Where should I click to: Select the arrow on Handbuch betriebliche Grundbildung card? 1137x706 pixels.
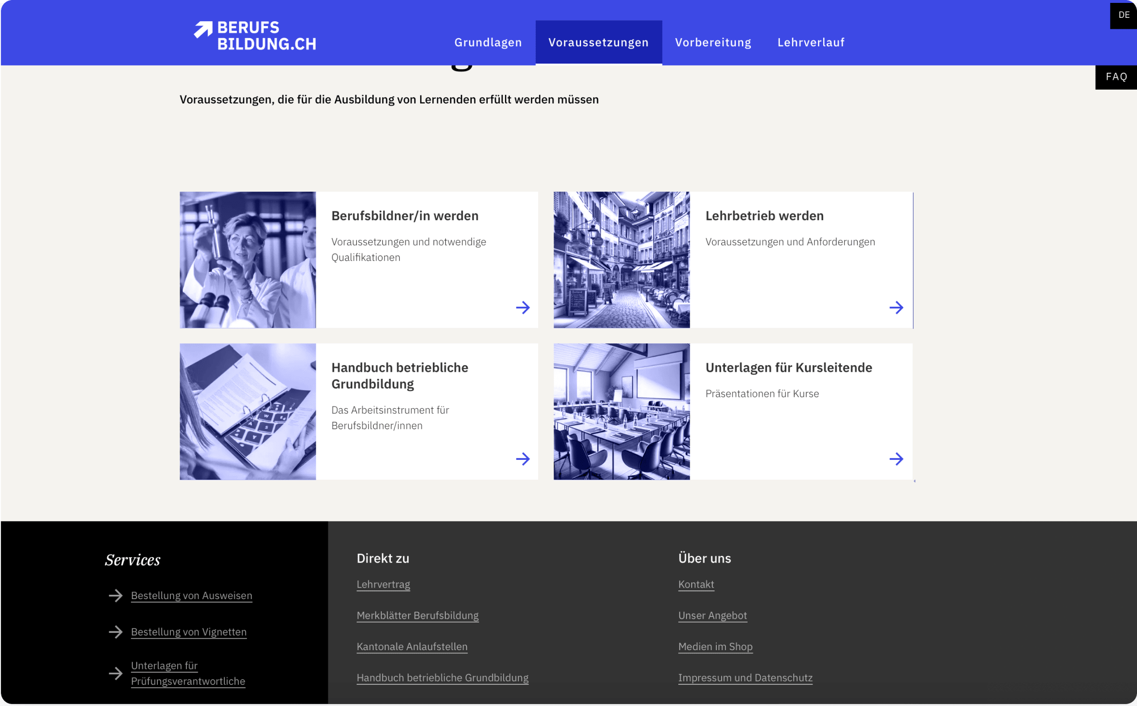(523, 458)
